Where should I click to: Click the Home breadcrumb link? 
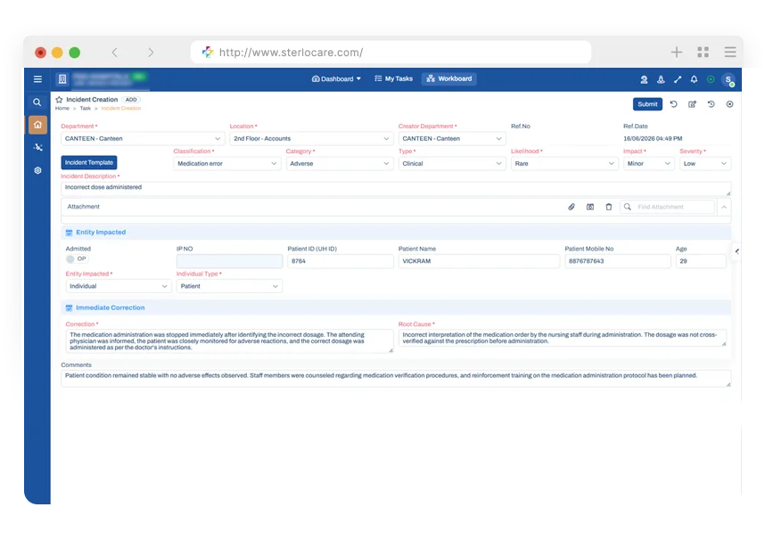[62, 109]
